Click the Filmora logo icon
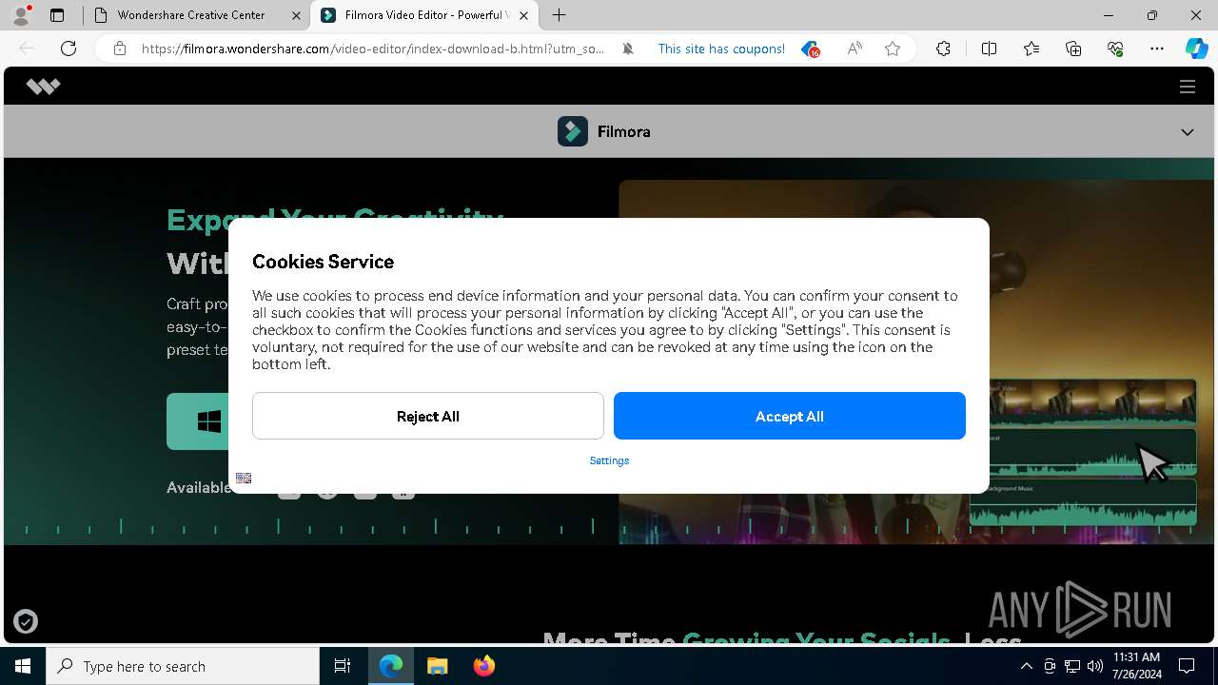 pyautogui.click(x=573, y=131)
